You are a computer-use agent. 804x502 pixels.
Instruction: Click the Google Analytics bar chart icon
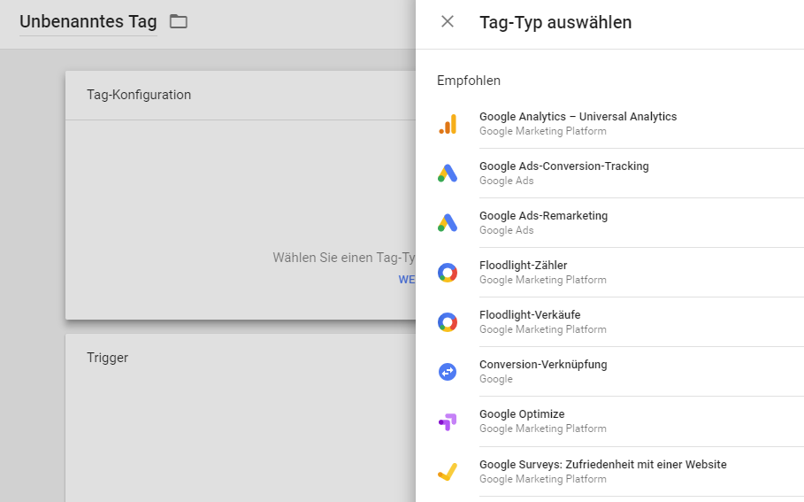(x=448, y=124)
